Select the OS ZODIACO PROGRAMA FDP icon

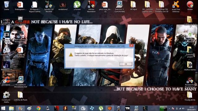[x=20, y=82]
